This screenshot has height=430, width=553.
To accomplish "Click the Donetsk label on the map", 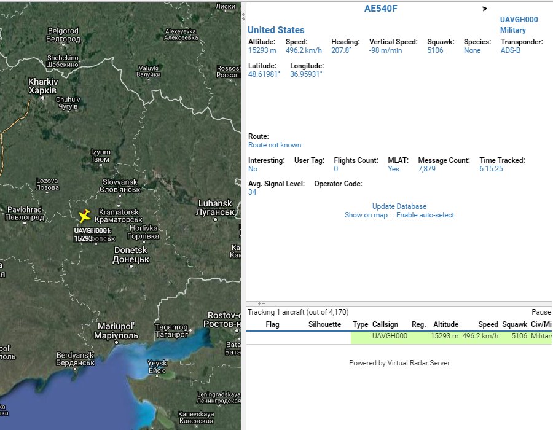I will 131,251.
